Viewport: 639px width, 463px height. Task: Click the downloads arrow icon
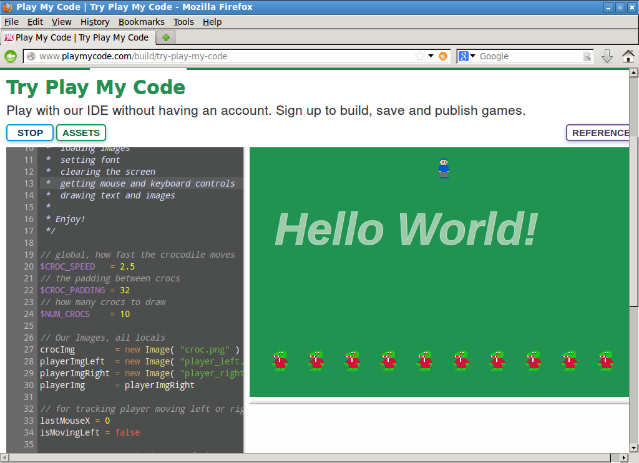point(607,56)
